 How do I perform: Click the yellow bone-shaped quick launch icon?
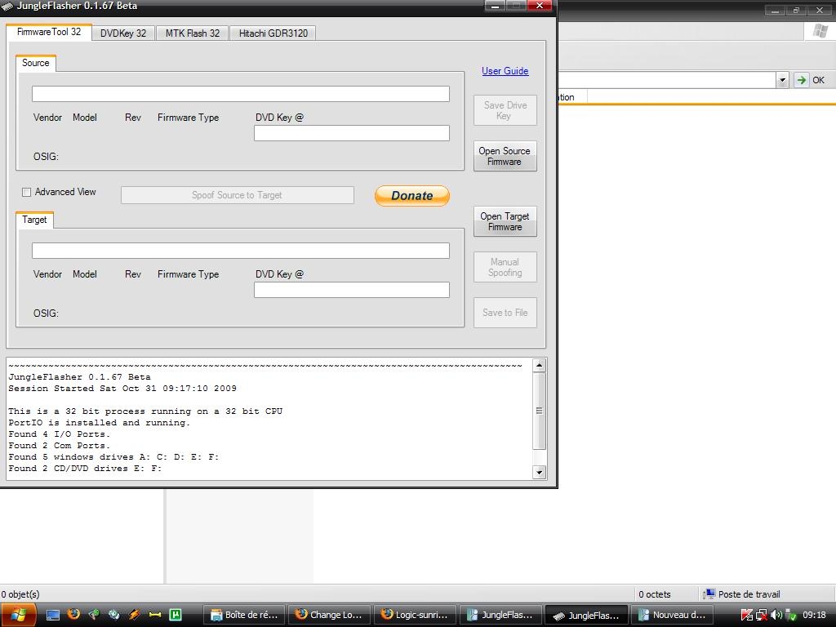[154, 615]
